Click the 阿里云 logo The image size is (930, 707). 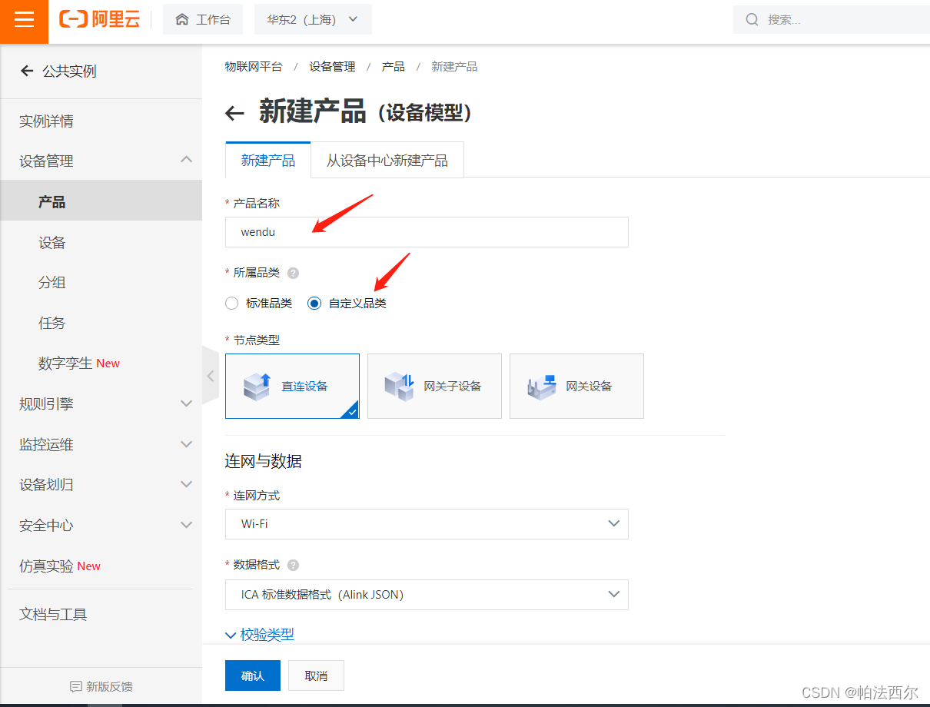coord(100,19)
